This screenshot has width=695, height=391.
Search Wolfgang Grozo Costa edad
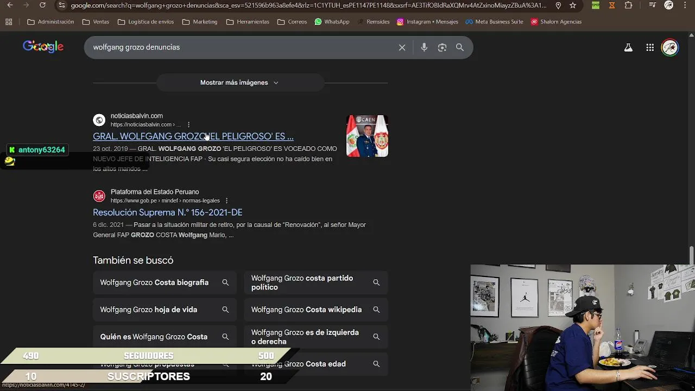tap(316, 364)
